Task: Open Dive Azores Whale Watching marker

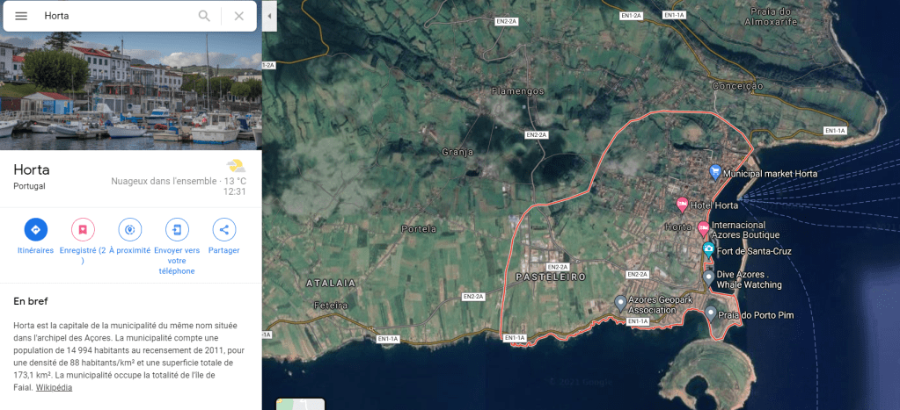Action: point(709,277)
